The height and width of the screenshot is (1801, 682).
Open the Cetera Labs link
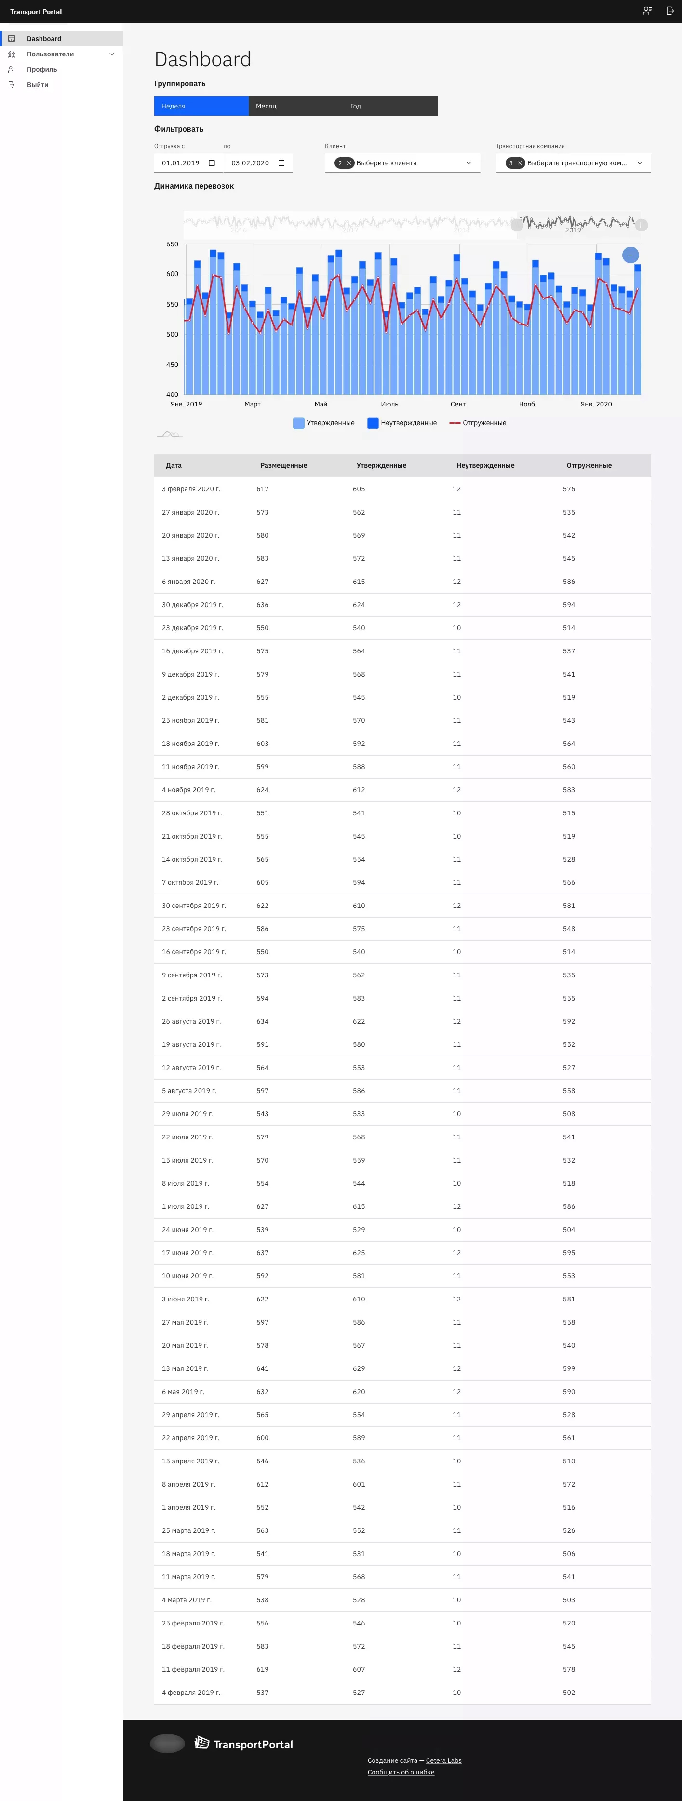pos(443,1760)
